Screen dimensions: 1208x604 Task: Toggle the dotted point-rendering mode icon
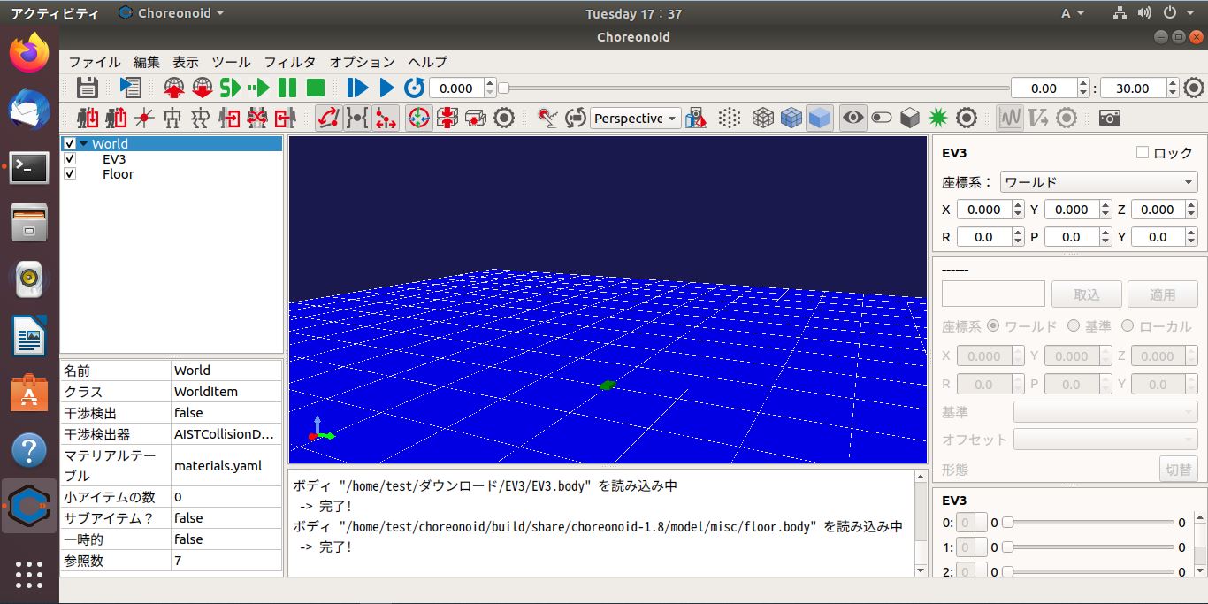(729, 118)
